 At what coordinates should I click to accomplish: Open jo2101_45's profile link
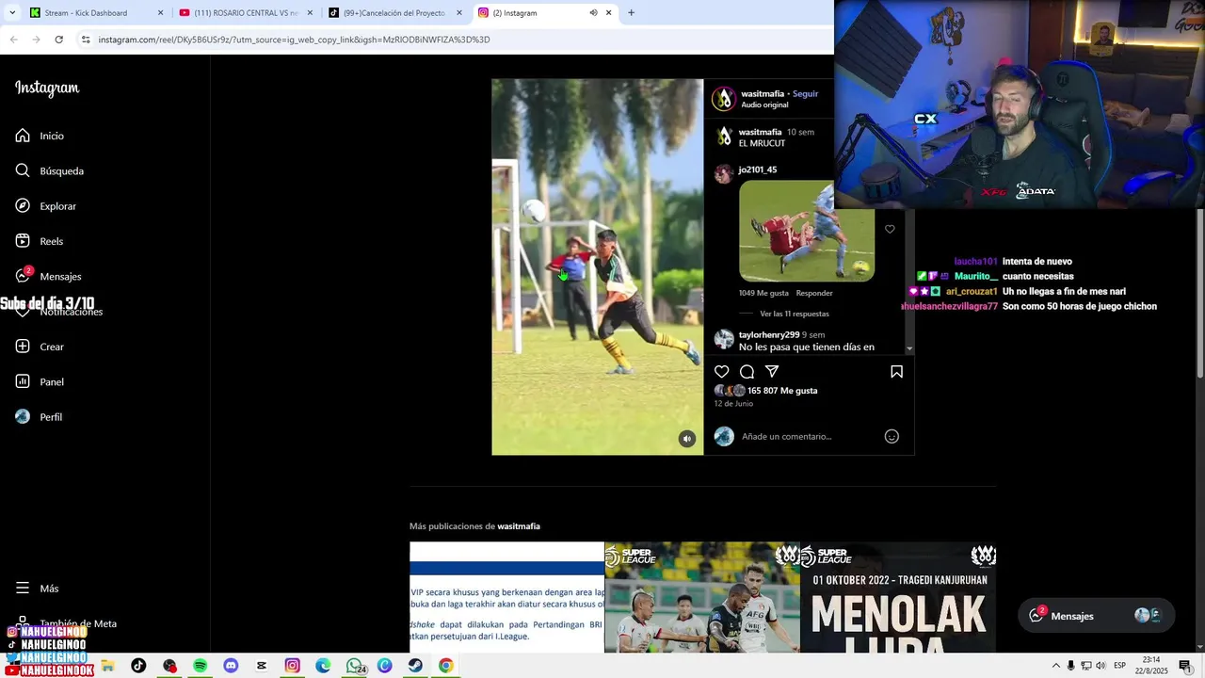tap(758, 169)
